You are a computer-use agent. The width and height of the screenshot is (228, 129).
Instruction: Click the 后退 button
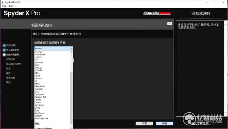[x=144, y=123]
